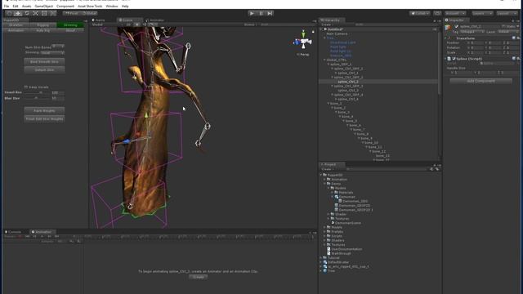Click the Paint Weights button
Screen dimensions: 523x294
pyautogui.click(x=44, y=111)
